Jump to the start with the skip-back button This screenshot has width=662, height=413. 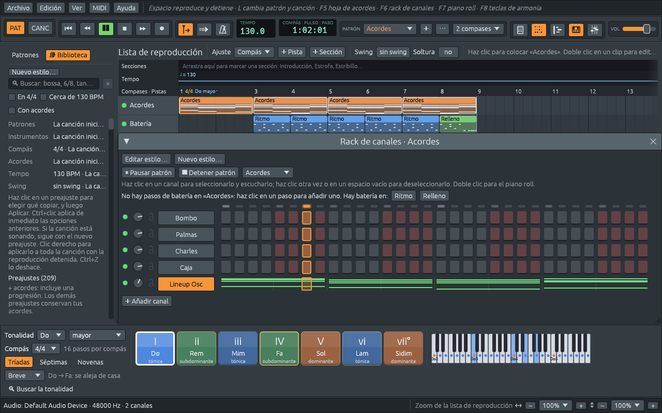[68, 28]
